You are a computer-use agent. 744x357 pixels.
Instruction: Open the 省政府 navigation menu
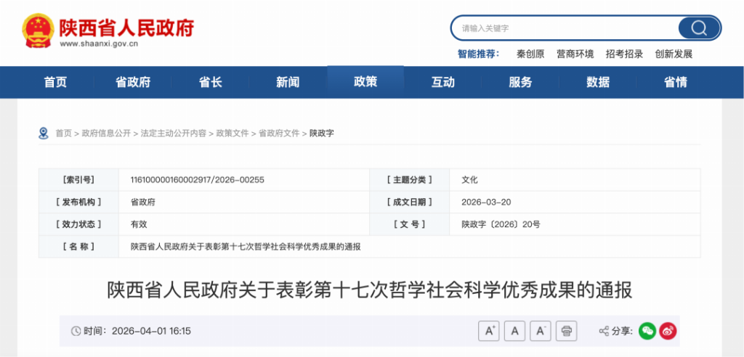tap(133, 82)
